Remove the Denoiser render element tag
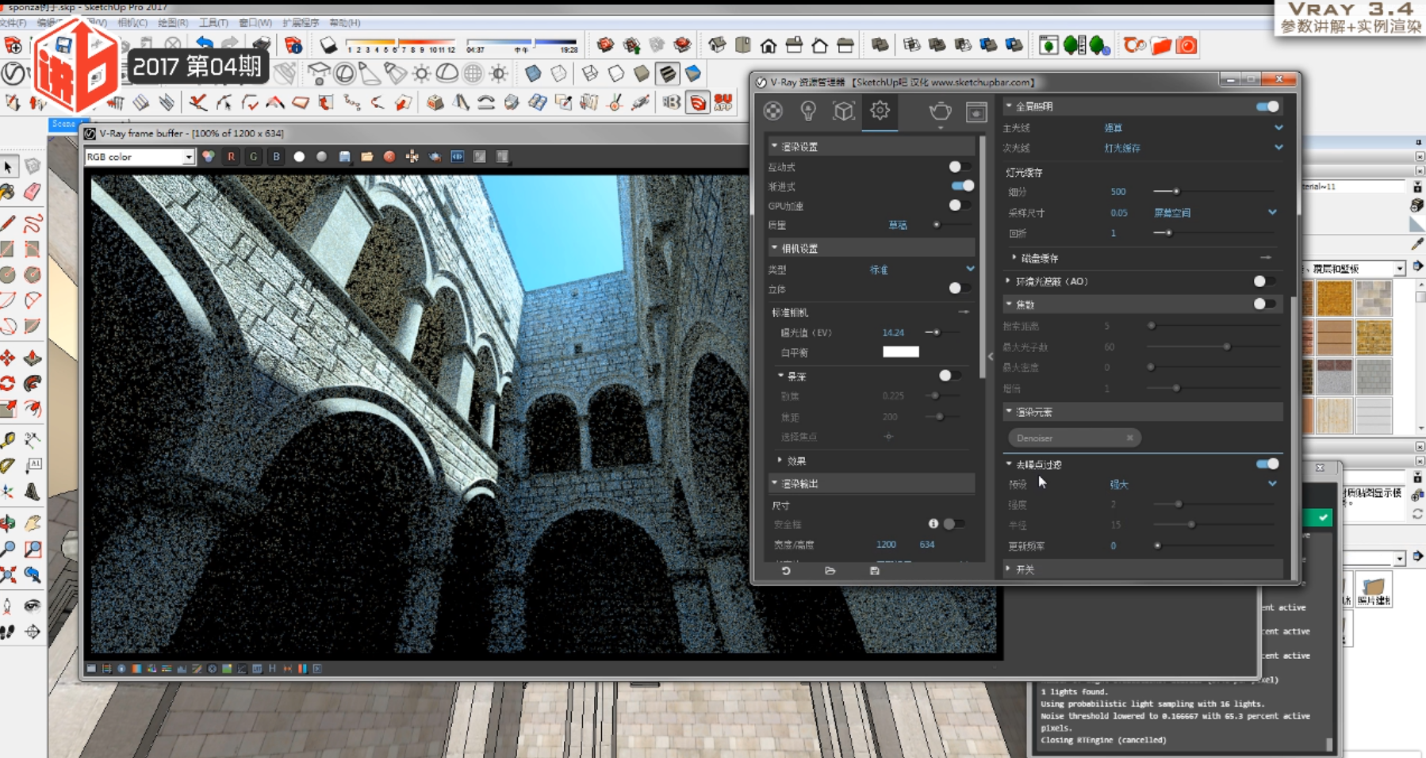This screenshot has height=758, width=1426. (1129, 438)
